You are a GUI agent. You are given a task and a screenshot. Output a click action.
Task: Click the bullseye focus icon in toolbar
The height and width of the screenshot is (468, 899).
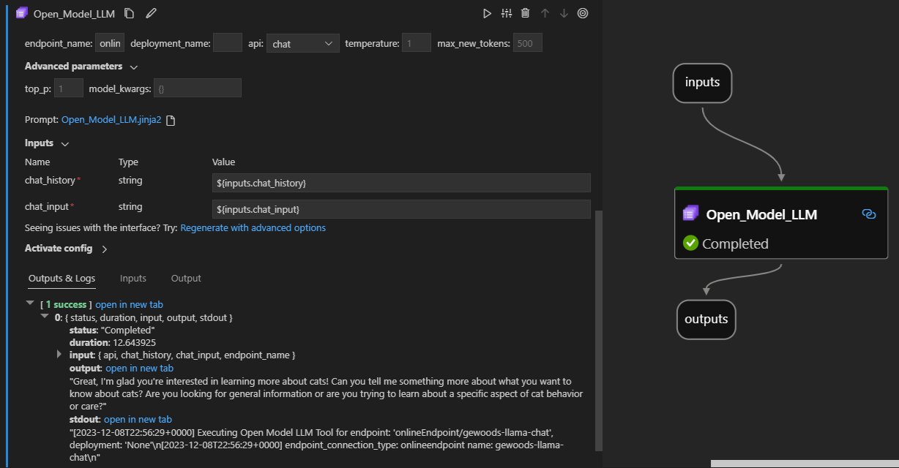582,12
